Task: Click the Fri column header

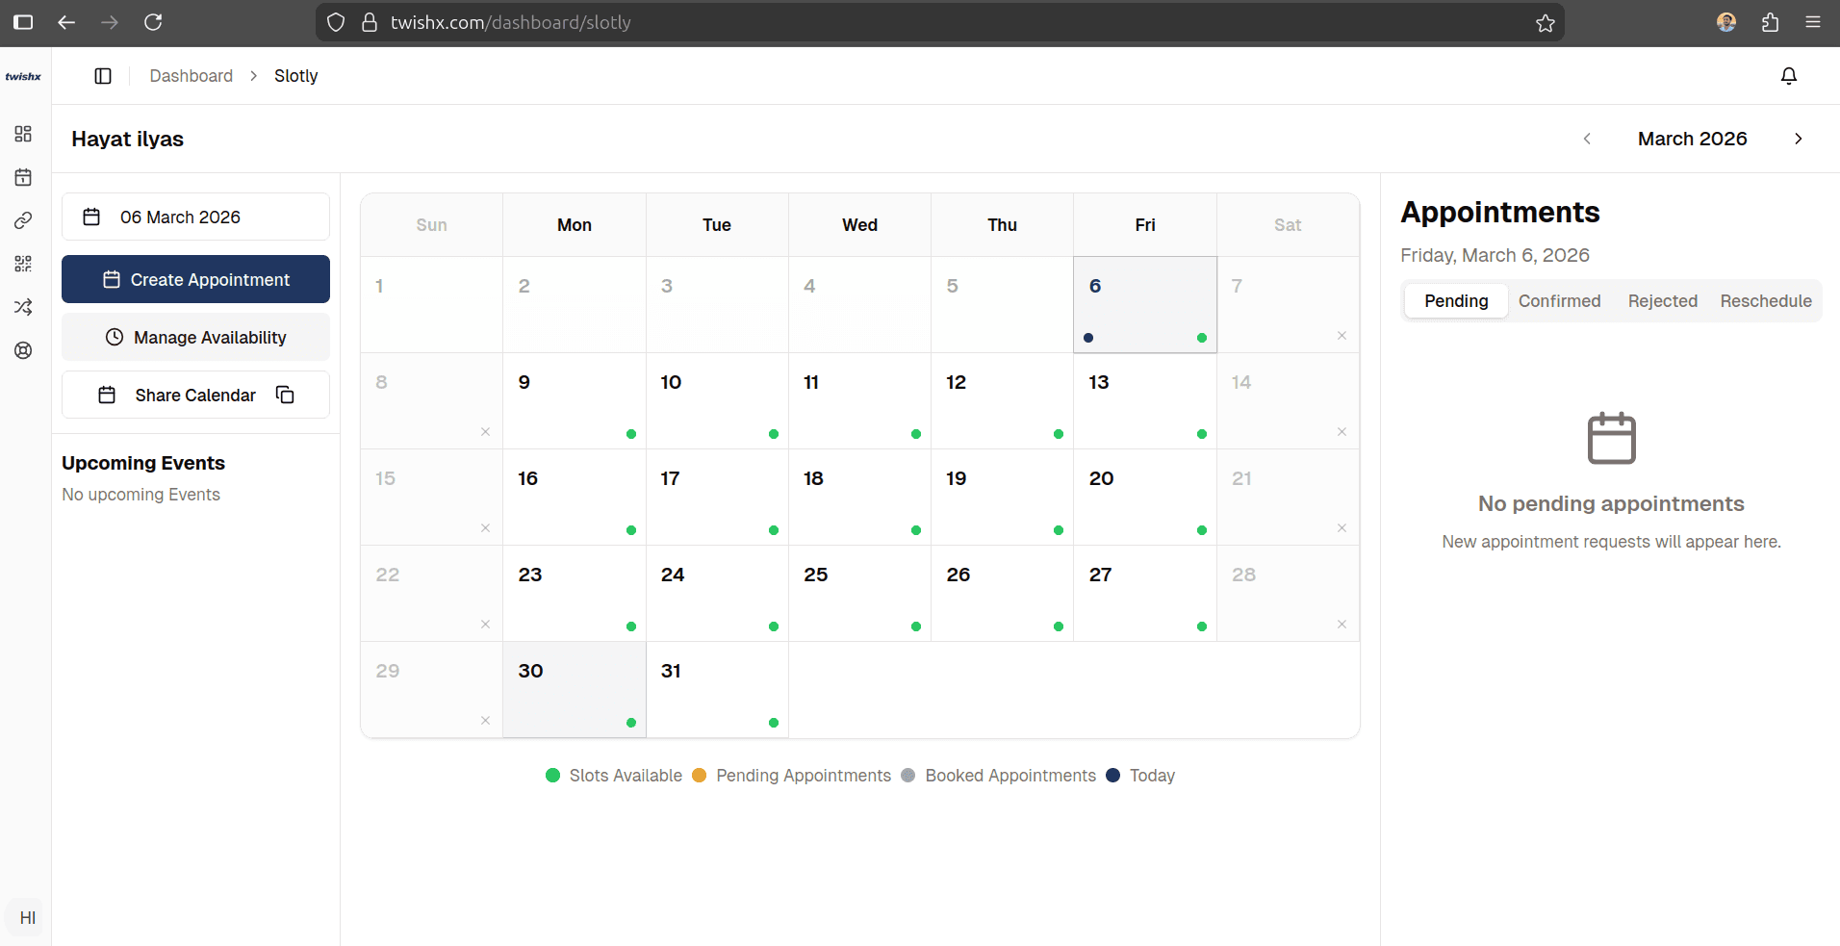Action: pos(1145,225)
